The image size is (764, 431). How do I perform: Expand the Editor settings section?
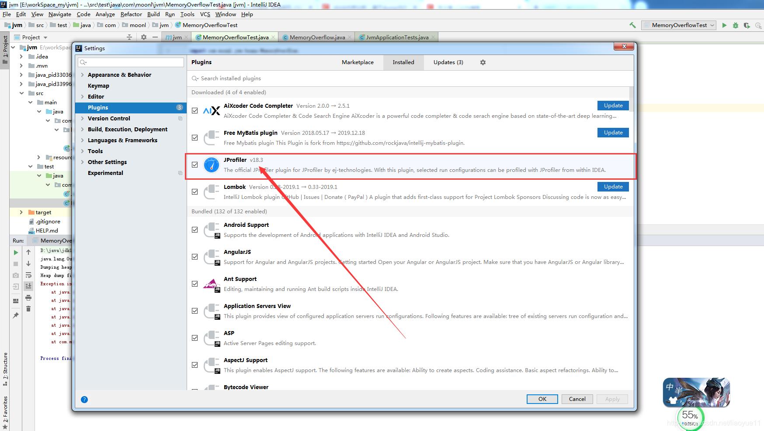[x=82, y=97]
